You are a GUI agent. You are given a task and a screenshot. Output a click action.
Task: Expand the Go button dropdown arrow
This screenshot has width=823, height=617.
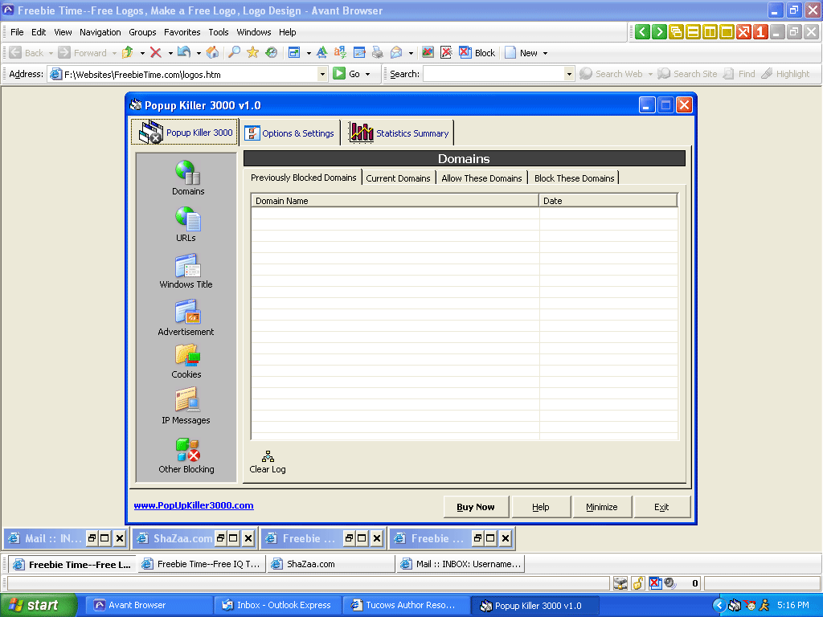click(367, 75)
